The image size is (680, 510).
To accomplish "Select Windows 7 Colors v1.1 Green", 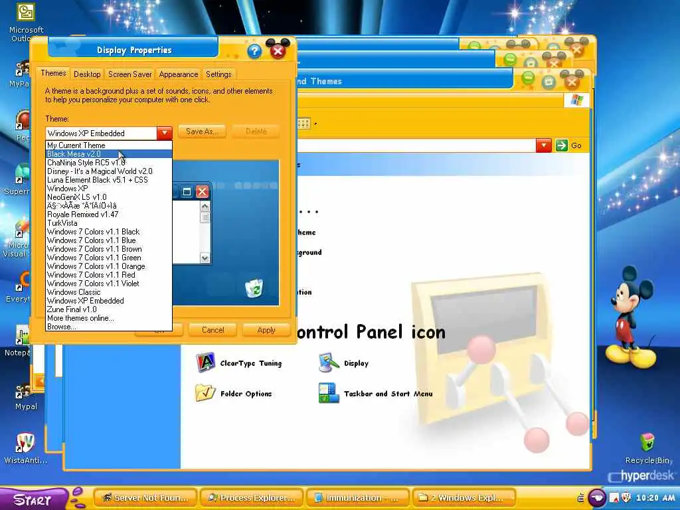I will [109, 258].
